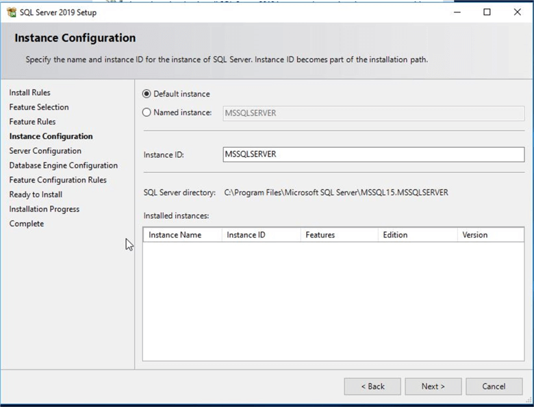Go to Feature Selection step
534x407 pixels.
tap(39, 107)
